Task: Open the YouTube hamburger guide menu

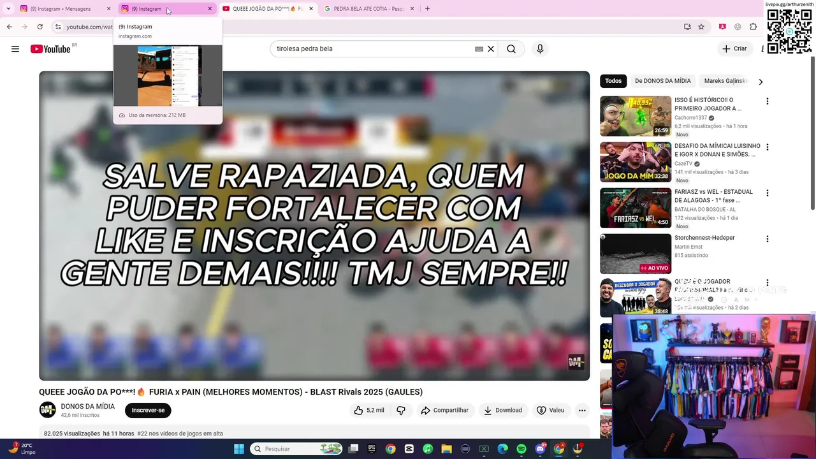Action: [x=15, y=49]
